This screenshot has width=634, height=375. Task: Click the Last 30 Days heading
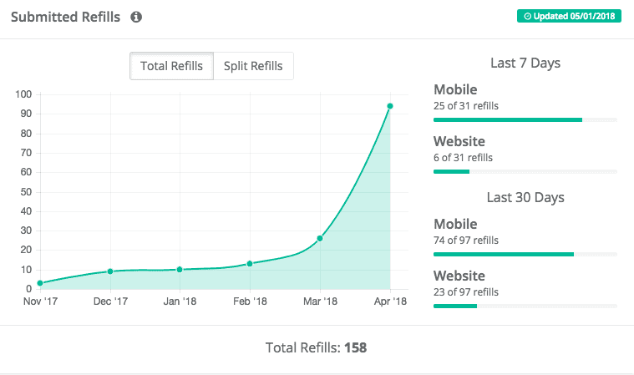point(525,198)
